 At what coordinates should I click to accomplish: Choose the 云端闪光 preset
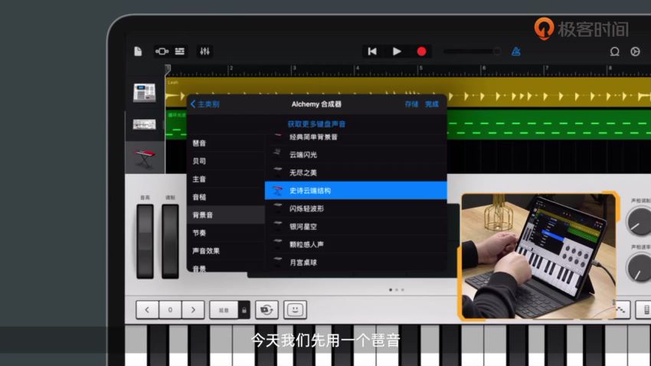356,155
